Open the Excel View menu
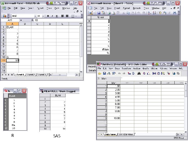The width and height of the screenshot is (188, 141). (x=22, y=8)
